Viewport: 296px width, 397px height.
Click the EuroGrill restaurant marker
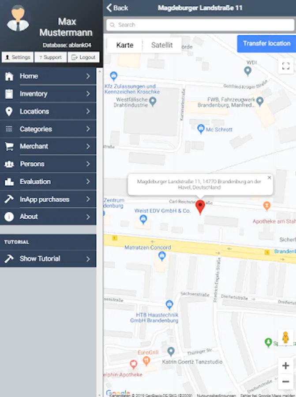[x=146, y=361]
